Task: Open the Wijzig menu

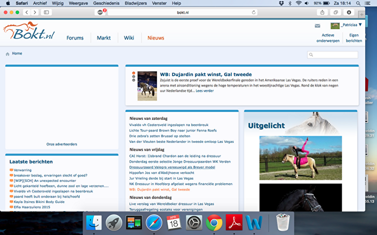Action: tap(57, 3)
